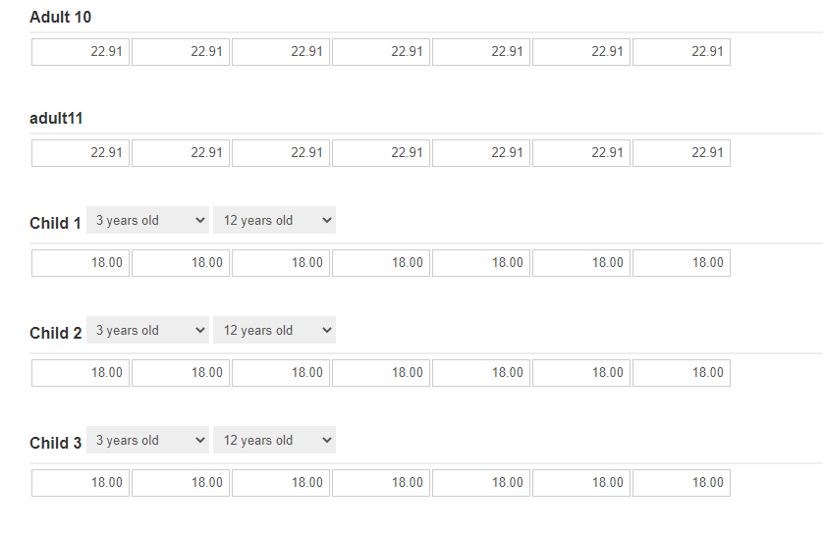Image resolution: width=823 pixels, height=536 pixels.
Task: Click the last price field under Adult 10
Action: [682, 52]
